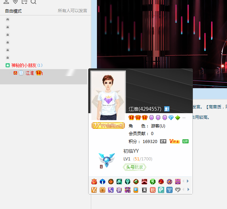Click the red 靓 badge icon

153,190
